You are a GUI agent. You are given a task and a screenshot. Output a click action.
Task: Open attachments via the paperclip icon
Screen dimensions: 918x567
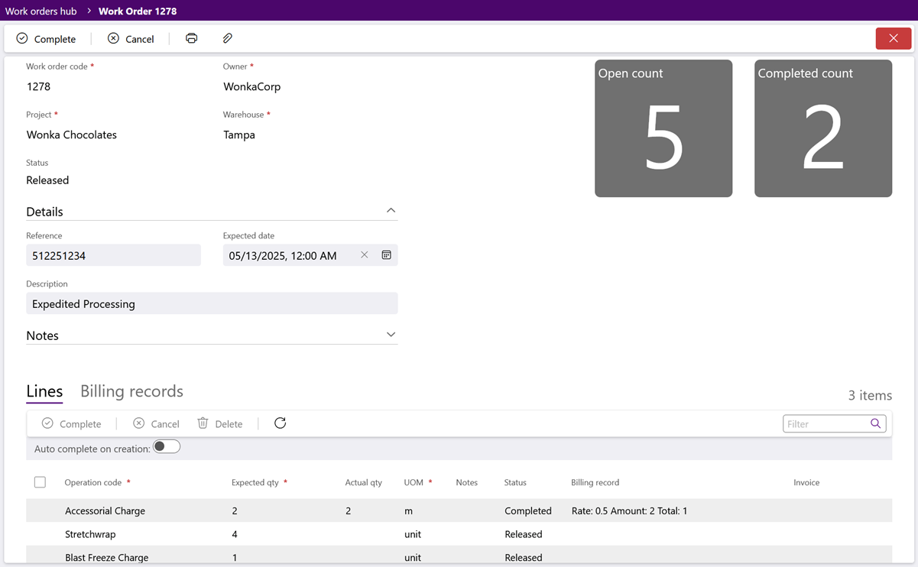pos(227,38)
